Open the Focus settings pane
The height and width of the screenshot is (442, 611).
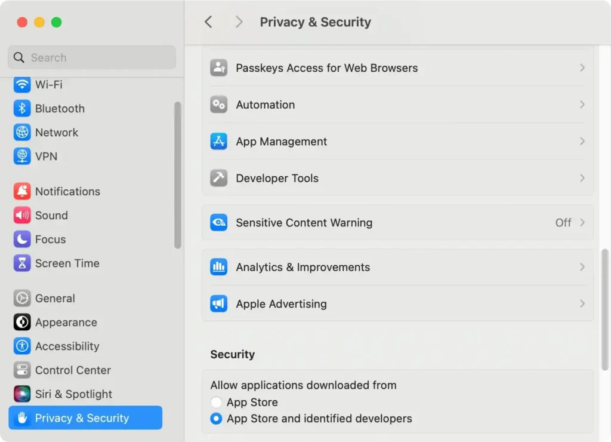(x=50, y=239)
